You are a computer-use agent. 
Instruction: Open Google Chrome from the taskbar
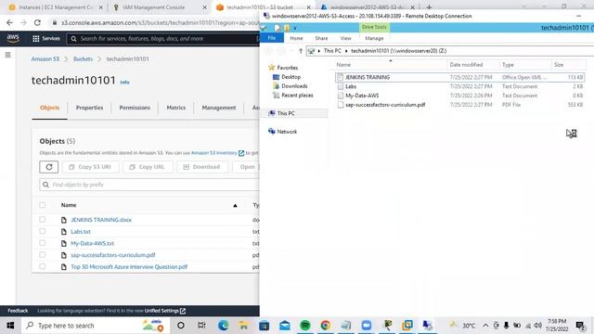(326, 326)
